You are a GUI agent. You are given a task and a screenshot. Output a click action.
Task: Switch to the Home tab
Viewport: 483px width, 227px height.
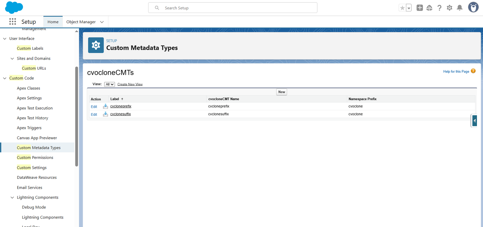click(x=53, y=22)
